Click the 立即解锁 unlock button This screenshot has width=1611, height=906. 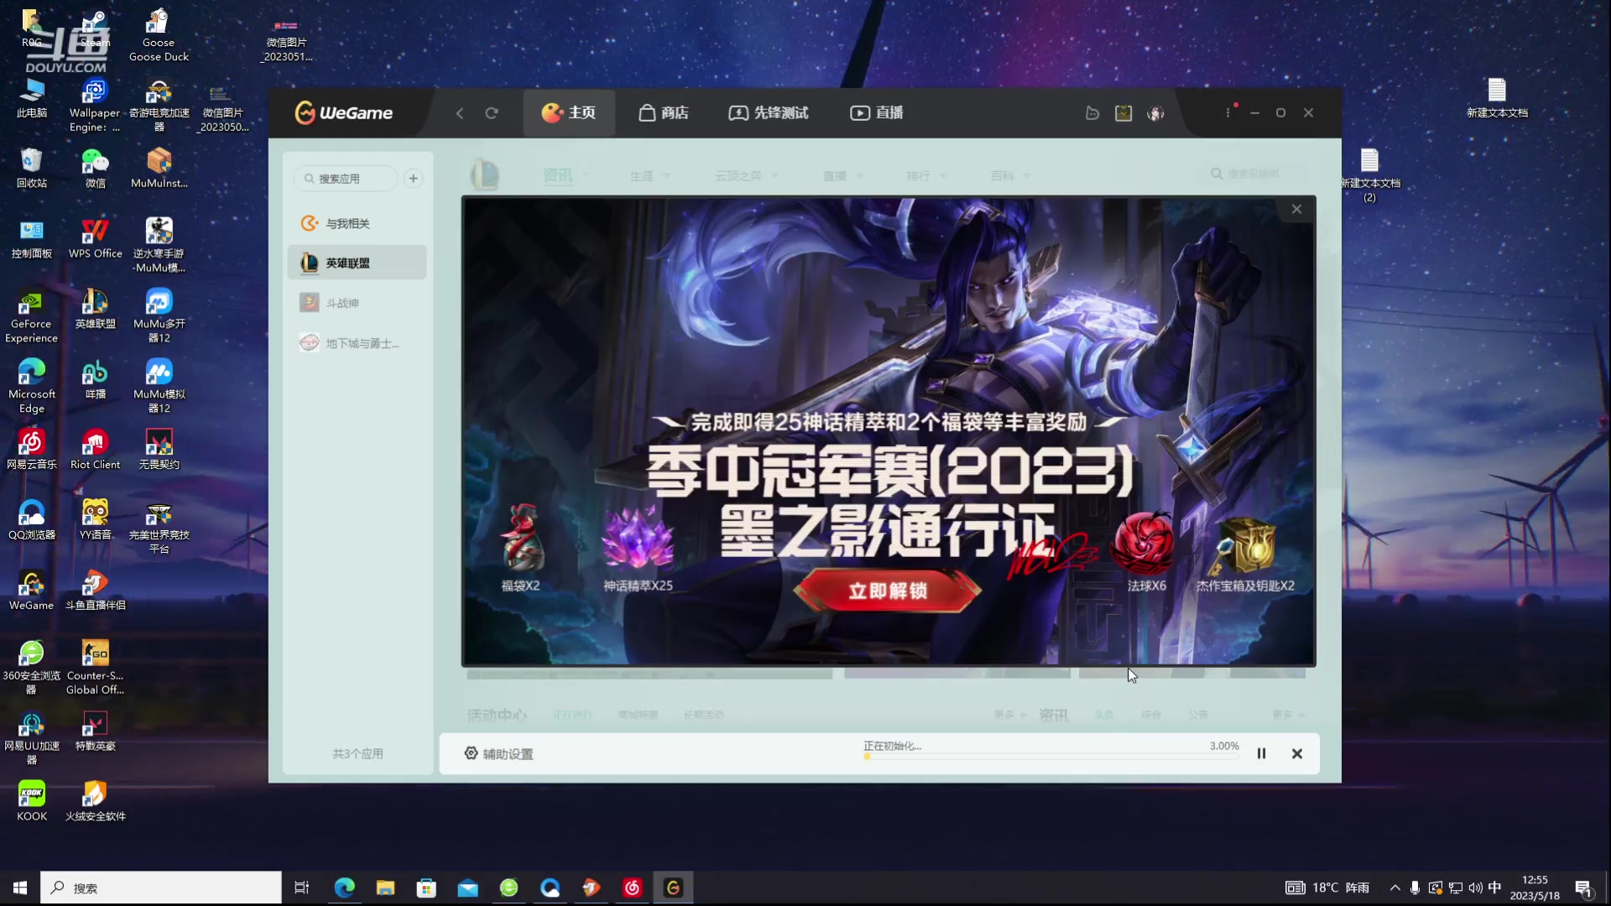pyautogui.click(x=887, y=591)
